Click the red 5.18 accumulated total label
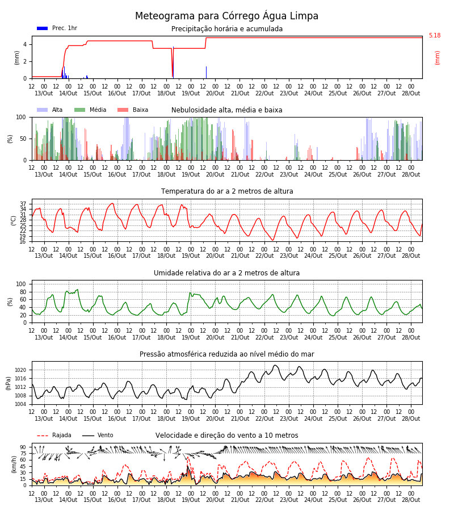The width and height of the screenshot is (454, 511). pyautogui.click(x=435, y=35)
